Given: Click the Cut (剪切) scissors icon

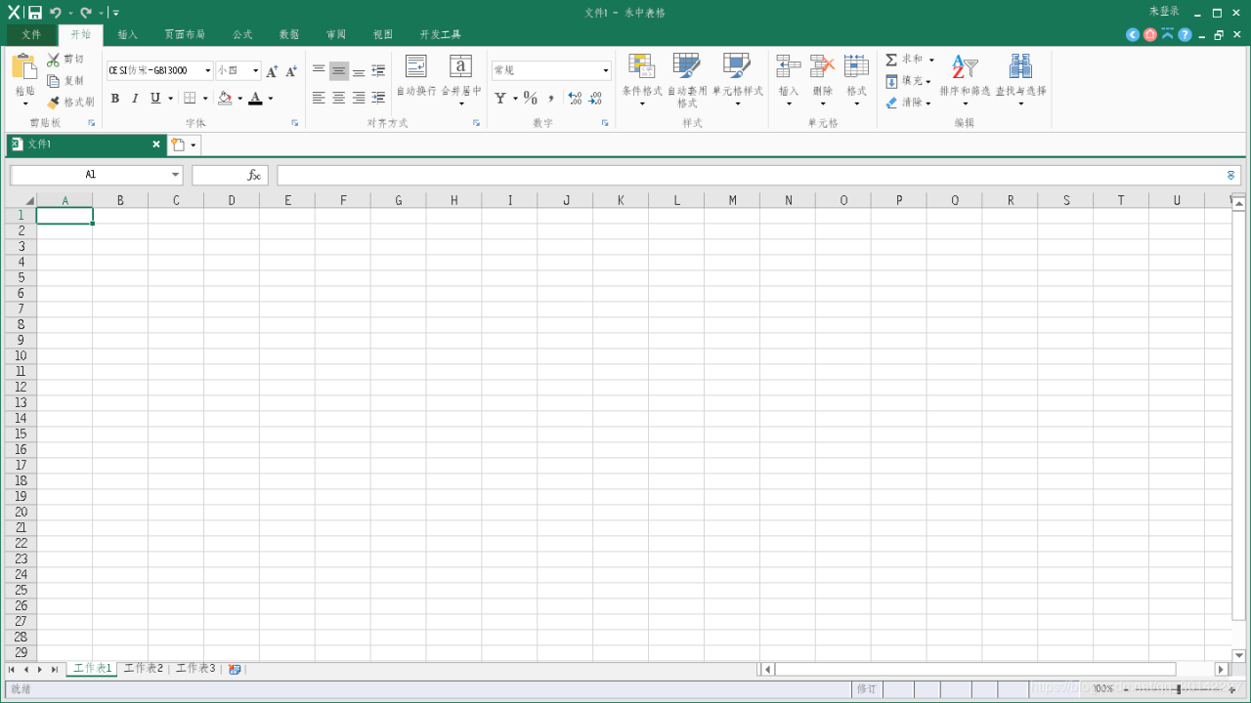Looking at the screenshot, I should (53, 60).
